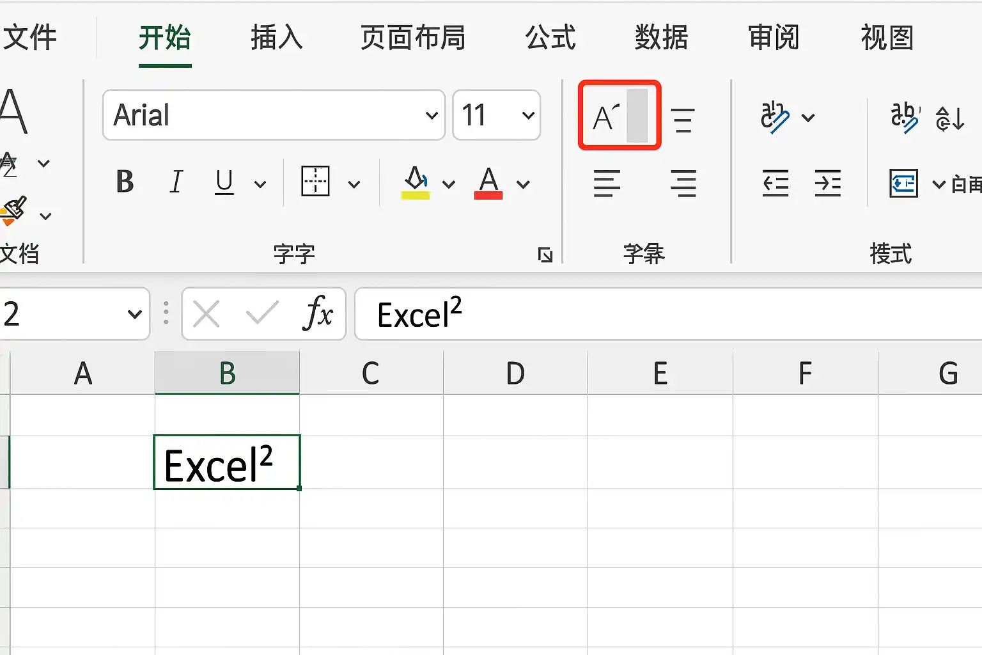
Task: Select column D header
Action: (x=515, y=373)
